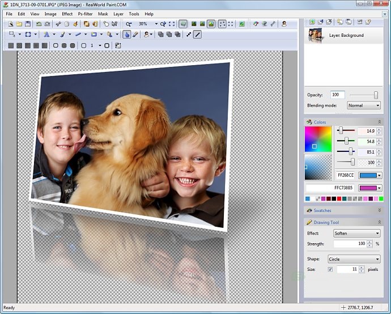Expand the Swatches panel
The width and height of the screenshot is (391, 314).
point(380,210)
